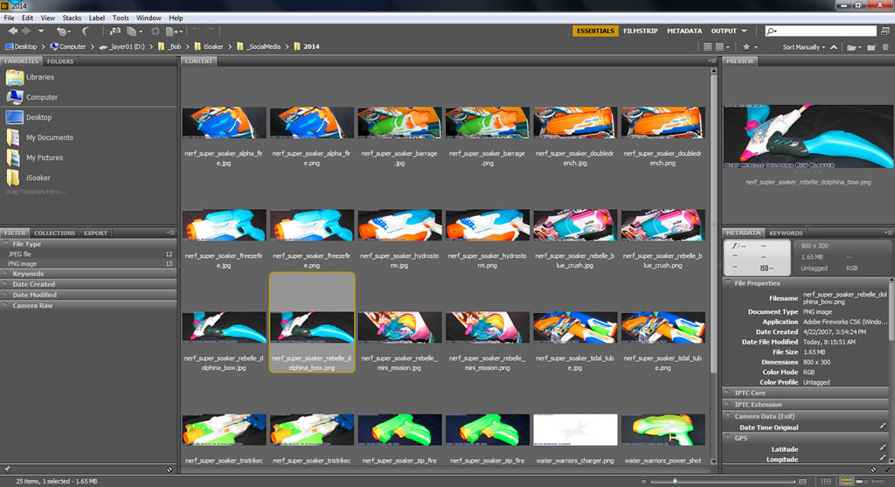Open the Stacks menu
The width and height of the screenshot is (895, 487).
pyautogui.click(x=72, y=17)
